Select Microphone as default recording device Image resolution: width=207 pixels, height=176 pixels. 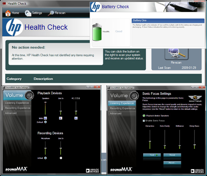46,158
